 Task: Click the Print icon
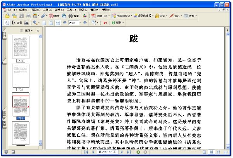tap(28, 16)
